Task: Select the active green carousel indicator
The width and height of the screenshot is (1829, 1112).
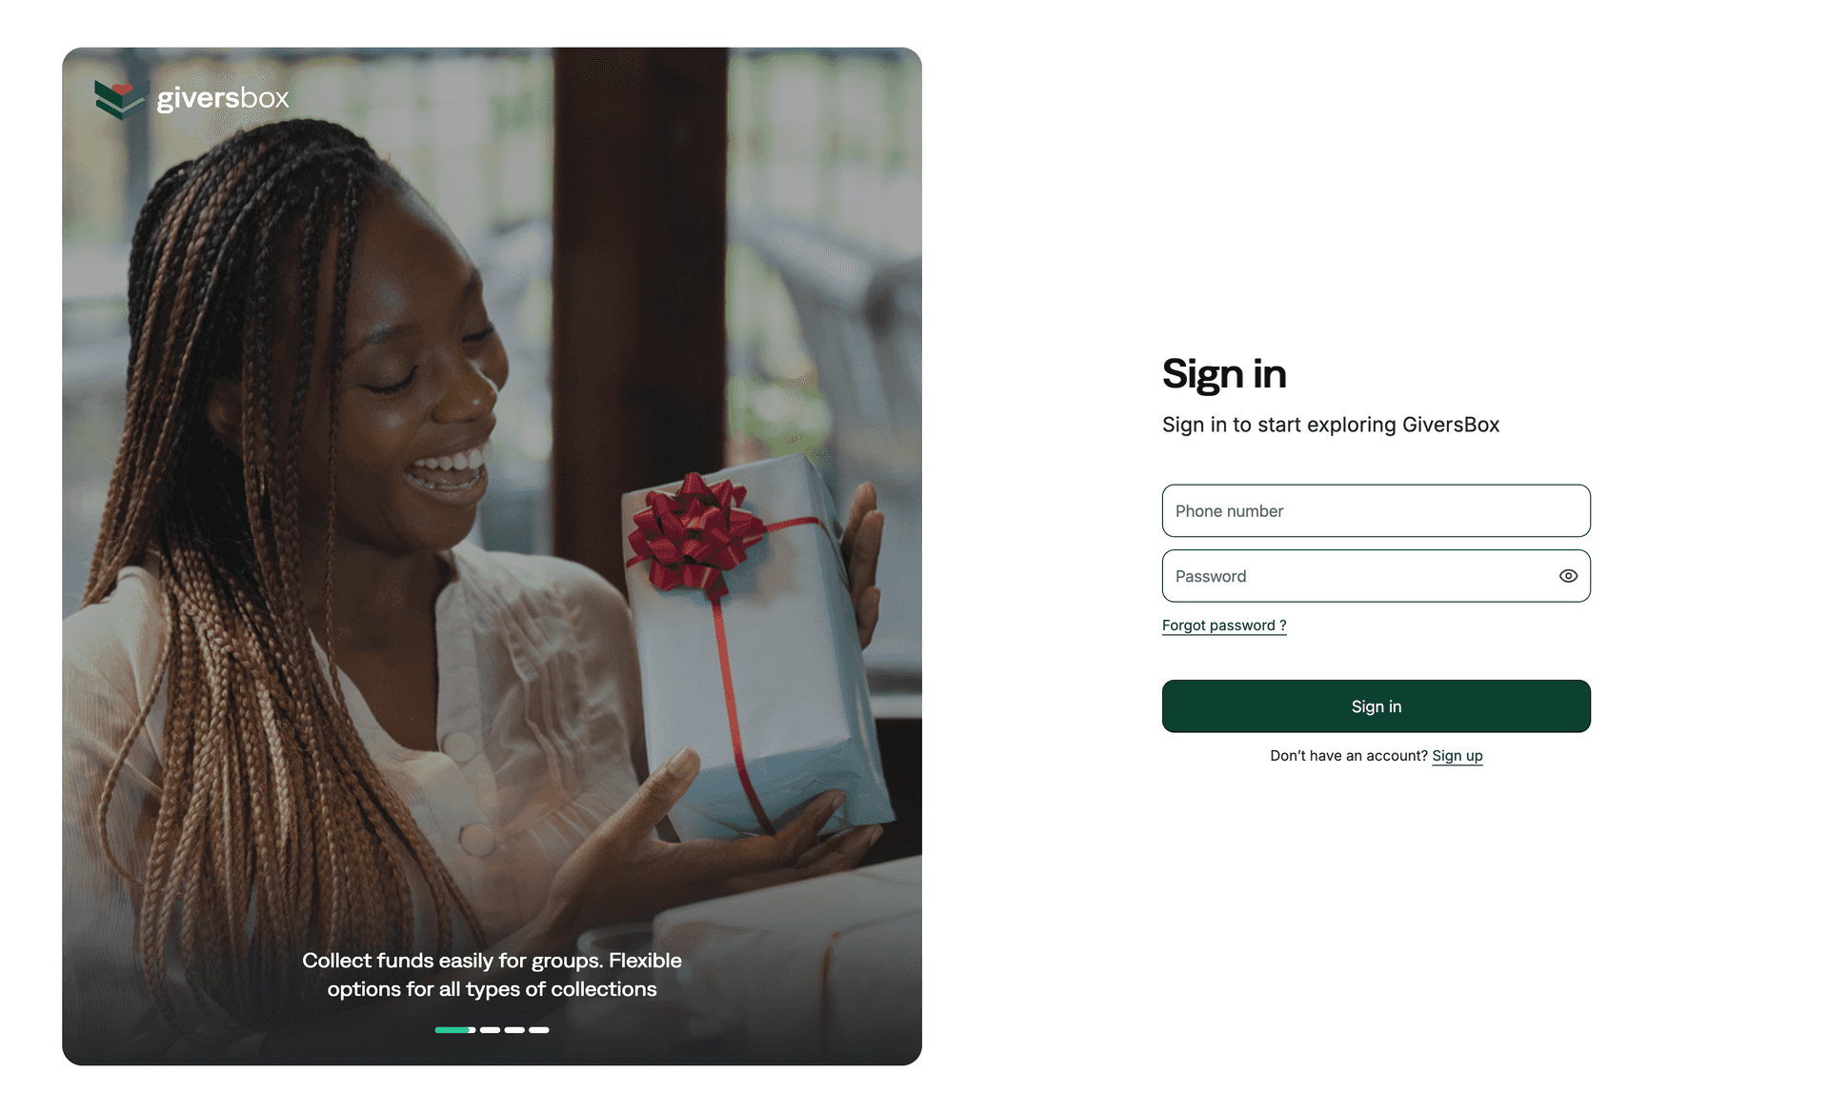Action: pyautogui.click(x=455, y=1030)
